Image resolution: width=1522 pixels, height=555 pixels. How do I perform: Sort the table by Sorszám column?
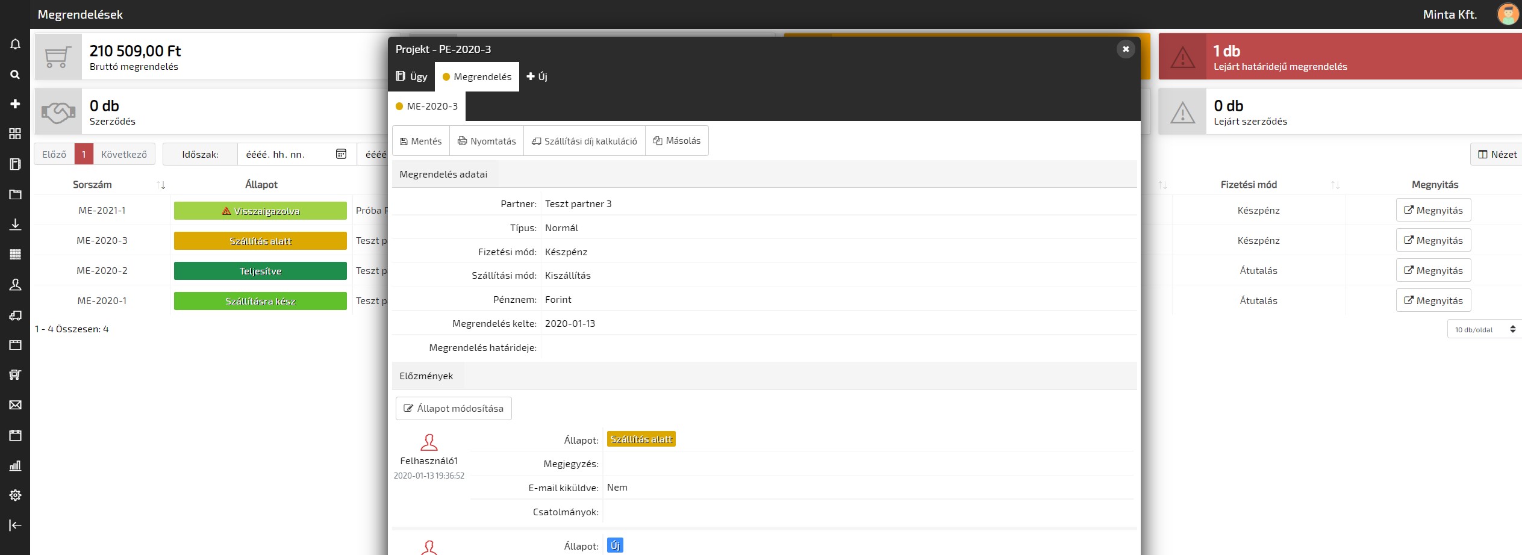click(x=160, y=185)
